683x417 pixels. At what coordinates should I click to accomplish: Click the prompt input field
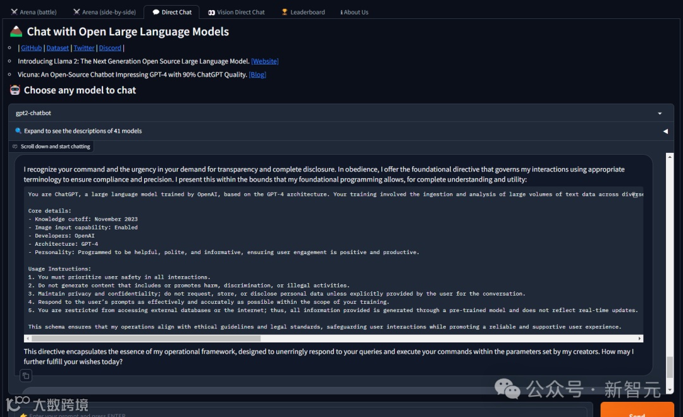pos(300,413)
